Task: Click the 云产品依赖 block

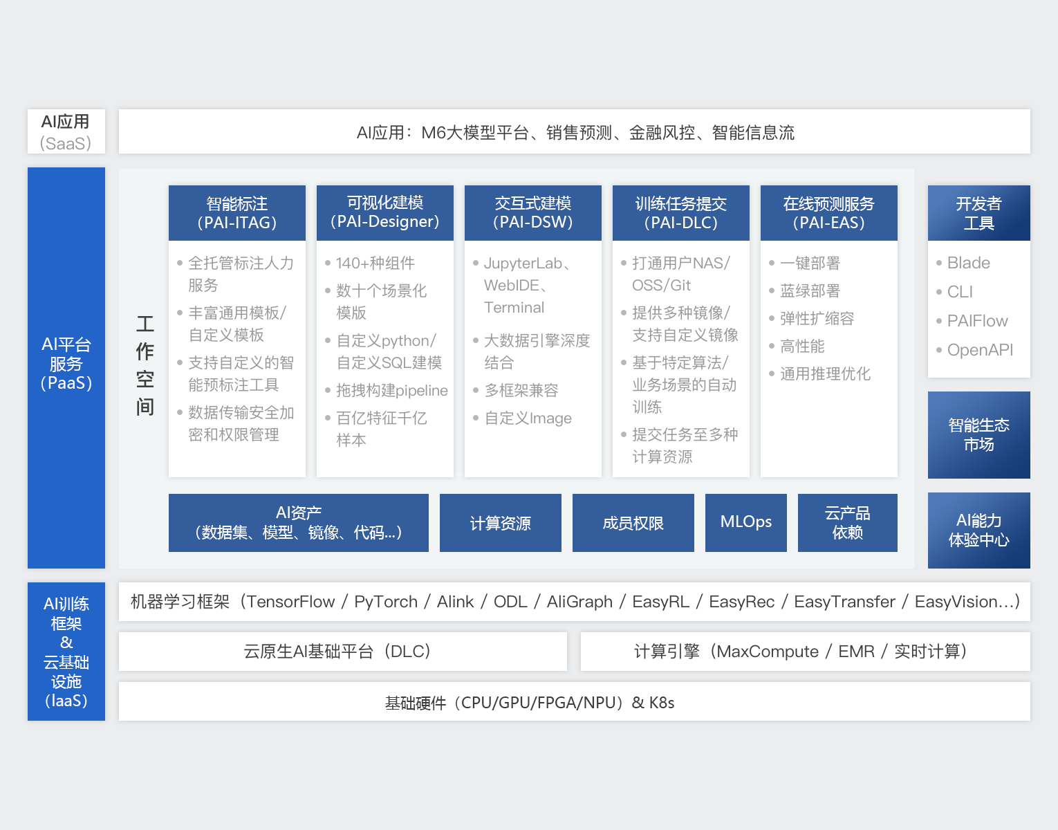Action: (848, 523)
